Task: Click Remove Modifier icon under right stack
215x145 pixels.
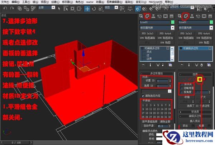Action: [x=201, y=65]
